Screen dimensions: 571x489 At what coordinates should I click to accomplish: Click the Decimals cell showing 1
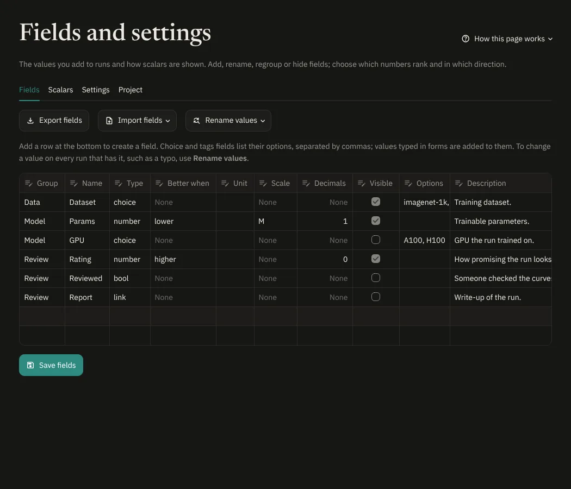click(x=325, y=221)
